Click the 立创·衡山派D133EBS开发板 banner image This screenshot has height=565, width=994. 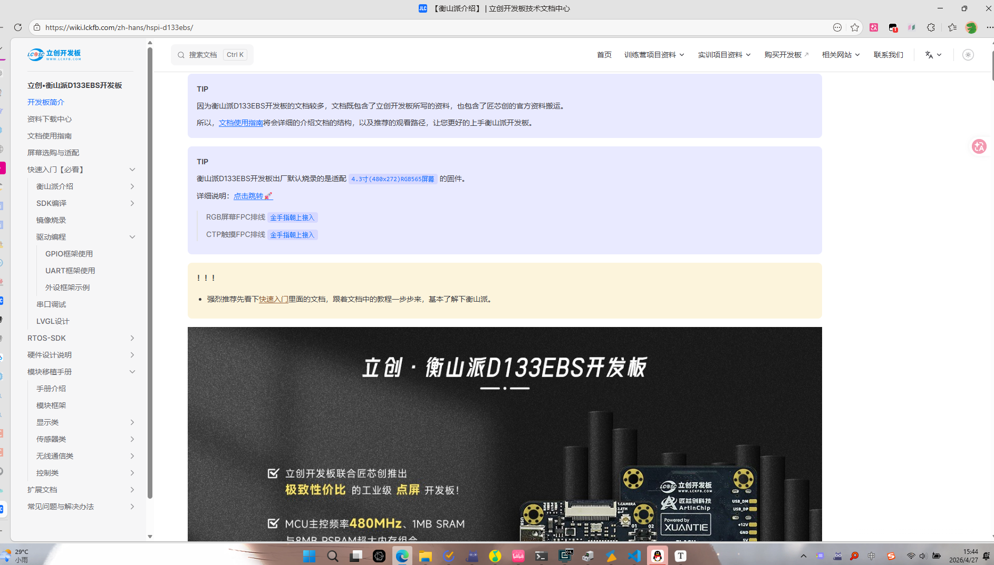(x=505, y=434)
